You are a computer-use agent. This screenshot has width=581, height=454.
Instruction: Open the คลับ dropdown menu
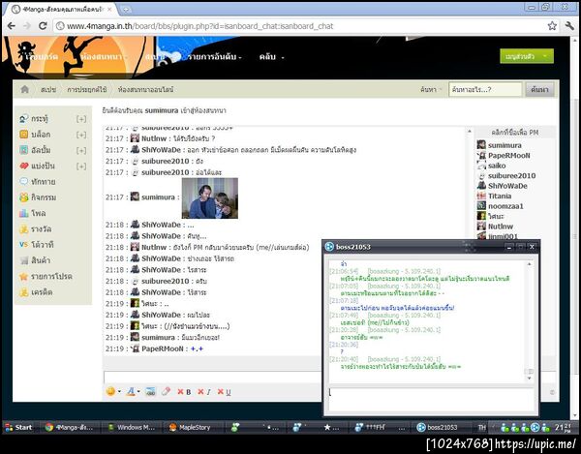(271, 57)
